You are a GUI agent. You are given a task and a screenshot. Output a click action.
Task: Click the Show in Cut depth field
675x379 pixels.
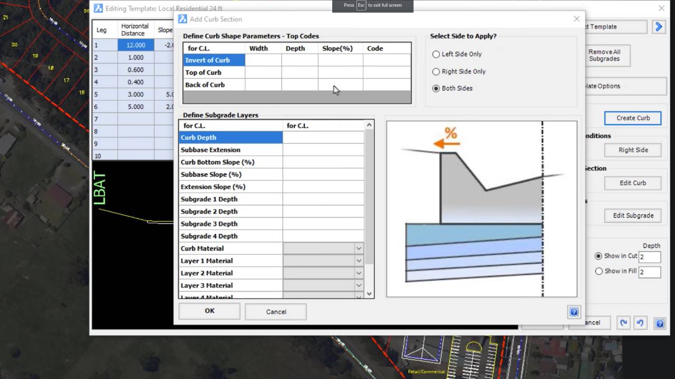point(650,257)
